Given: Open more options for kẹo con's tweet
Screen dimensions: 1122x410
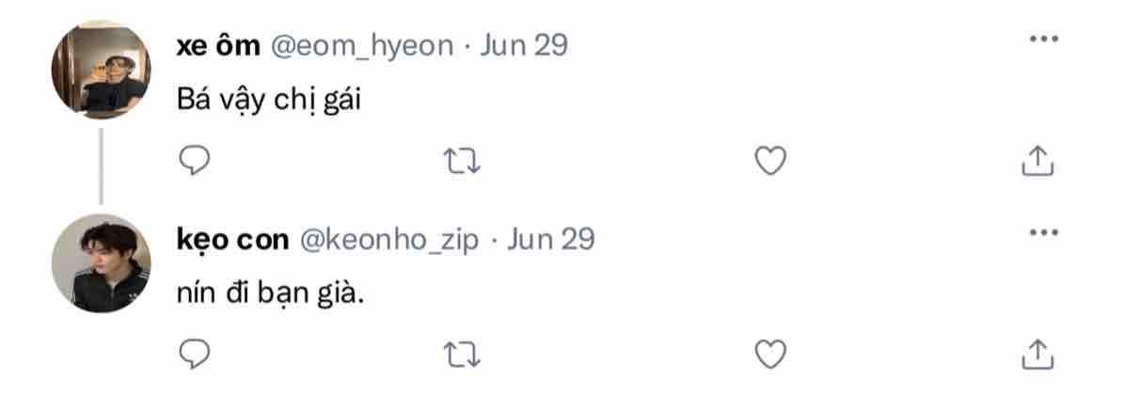Looking at the screenshot, I should pyautogui.click(x=1044, y=232).
